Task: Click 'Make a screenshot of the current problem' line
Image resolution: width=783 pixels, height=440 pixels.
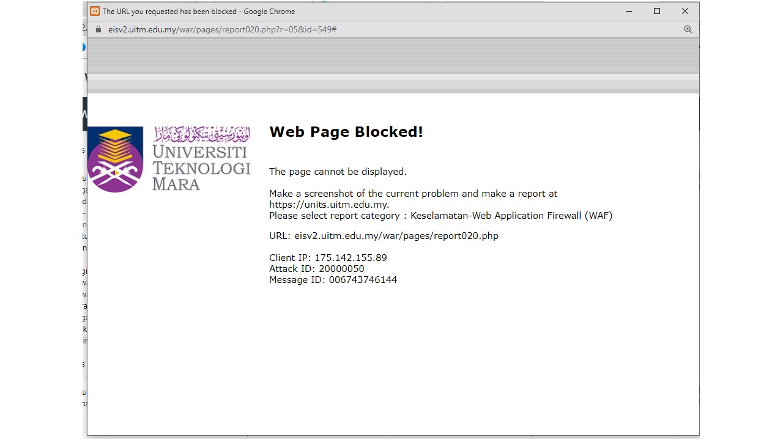Action: pos(413,194)
